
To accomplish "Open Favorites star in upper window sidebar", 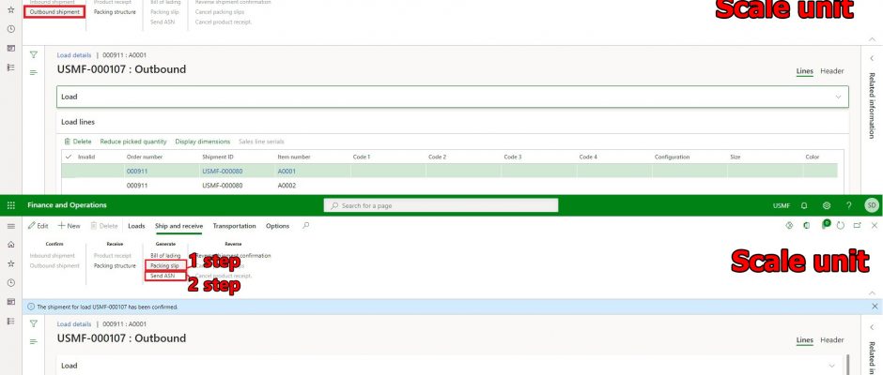I will (x=10, y=9).
